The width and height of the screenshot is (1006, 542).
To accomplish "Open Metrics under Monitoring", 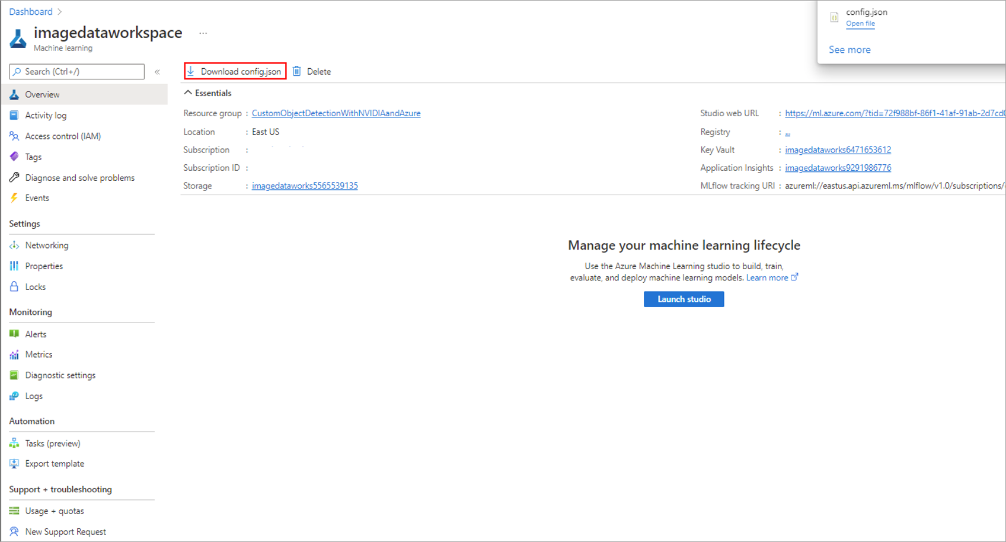I will point(39,354).
